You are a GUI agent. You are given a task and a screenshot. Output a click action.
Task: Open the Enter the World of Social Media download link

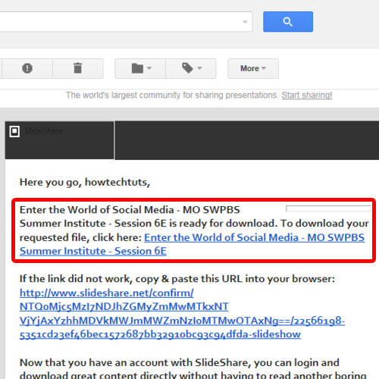click(192, 244)
